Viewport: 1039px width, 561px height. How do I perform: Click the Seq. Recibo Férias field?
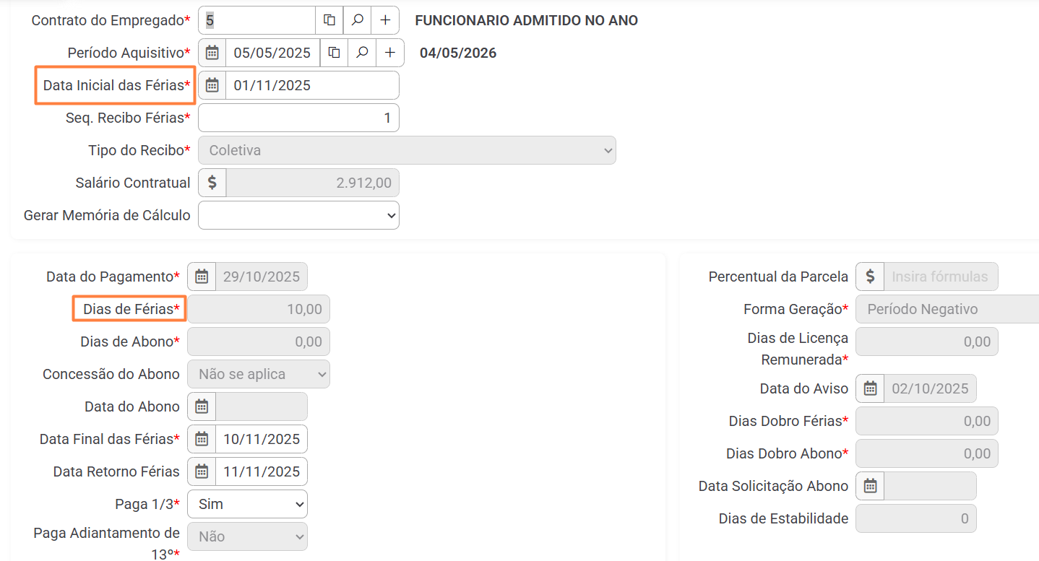298,118
